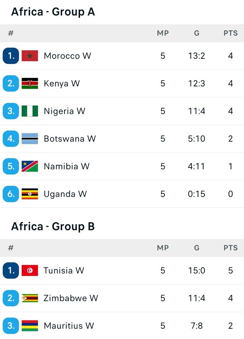Click the Botswana flag icon
This screenshot has height=339, width=244.
[x=30, y=139]
